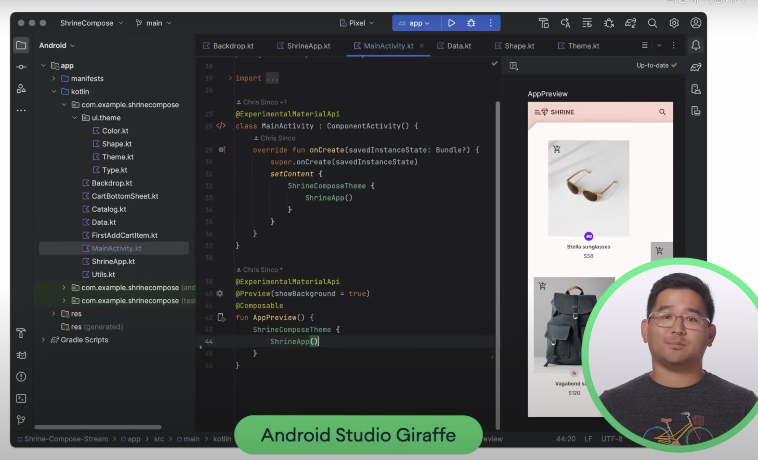Open Gradle tool window on right sidebar
758x460 pixels.
coord(696,67)
